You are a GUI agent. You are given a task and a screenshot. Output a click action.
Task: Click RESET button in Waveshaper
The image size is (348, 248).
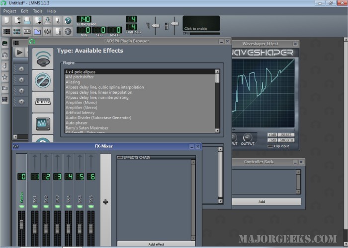(286, 134)
